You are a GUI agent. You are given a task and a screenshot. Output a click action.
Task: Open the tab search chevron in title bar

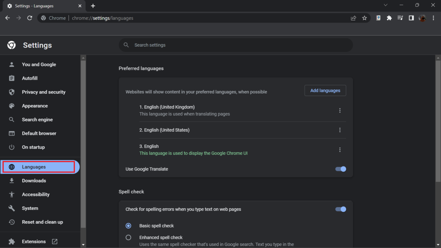[x=386, y=6]
